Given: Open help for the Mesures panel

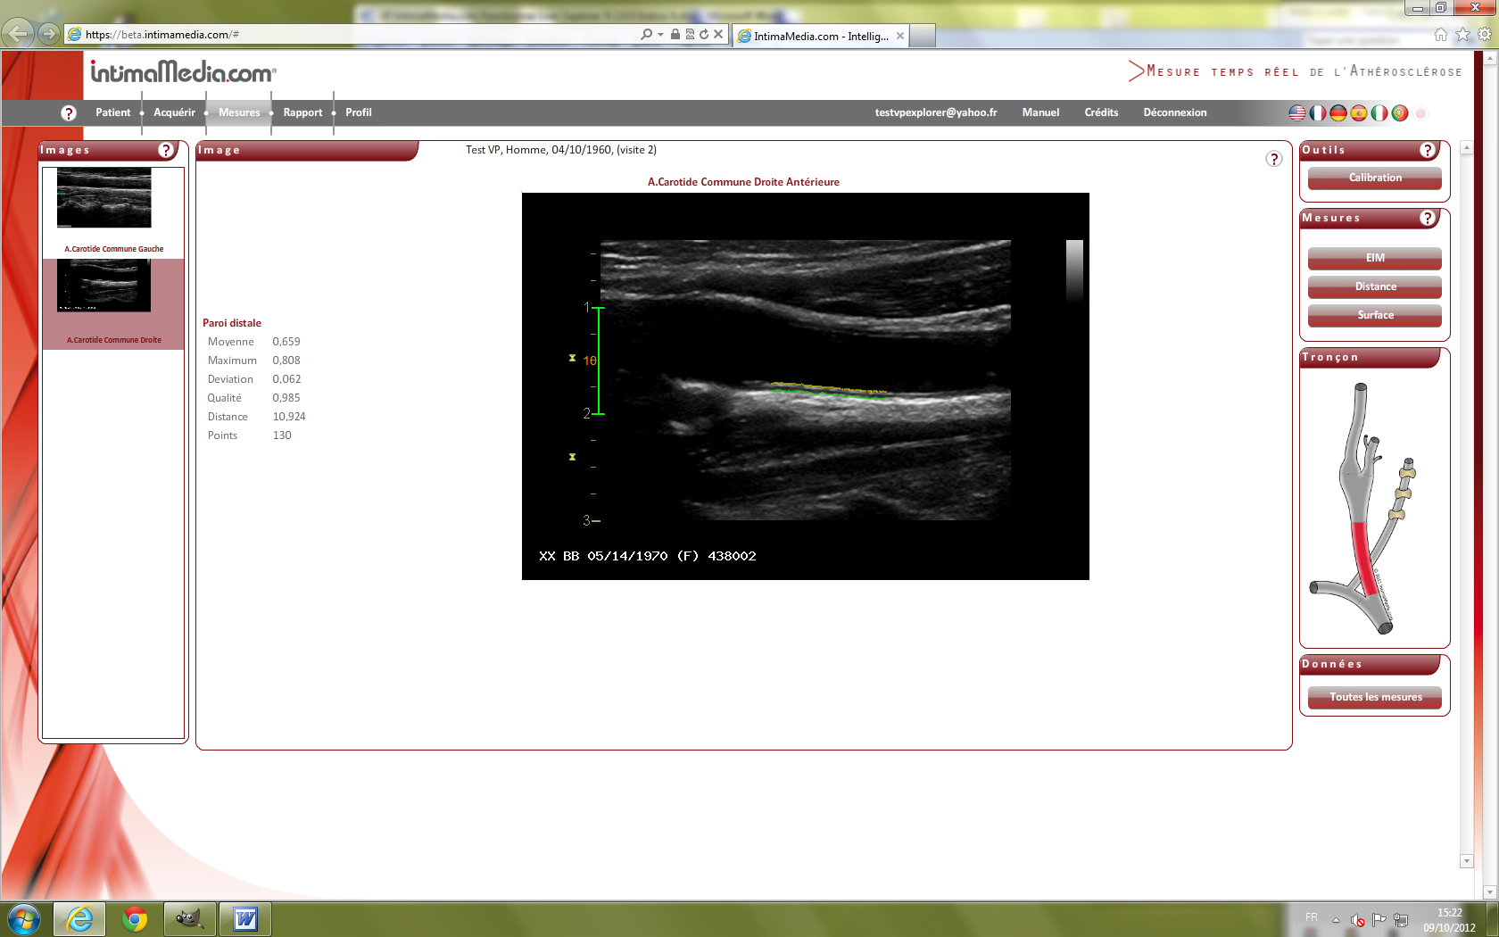Looking at the screenshot, I should [1428, 218].
